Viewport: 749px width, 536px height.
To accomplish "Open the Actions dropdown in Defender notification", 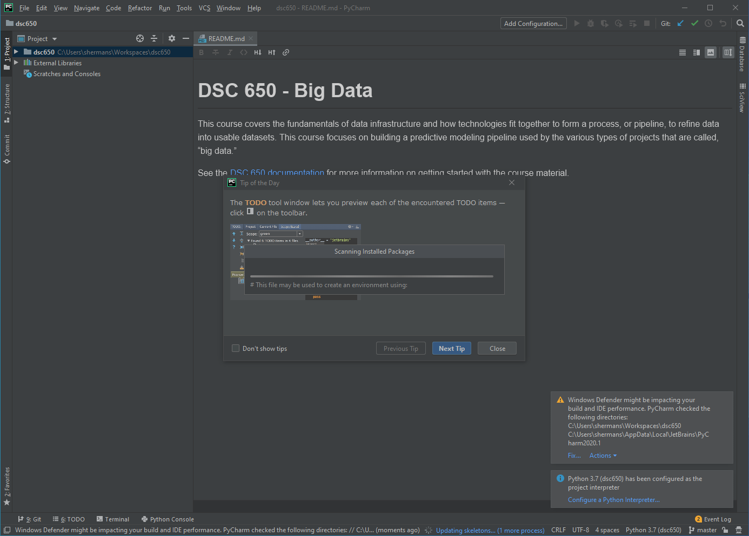I will 603,456.
